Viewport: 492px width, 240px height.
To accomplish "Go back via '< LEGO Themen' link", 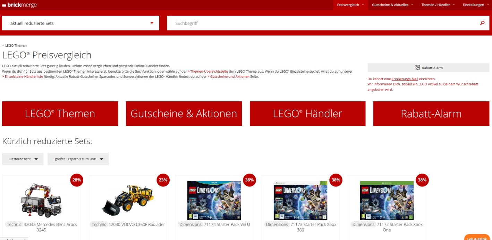I will point(15,45).
